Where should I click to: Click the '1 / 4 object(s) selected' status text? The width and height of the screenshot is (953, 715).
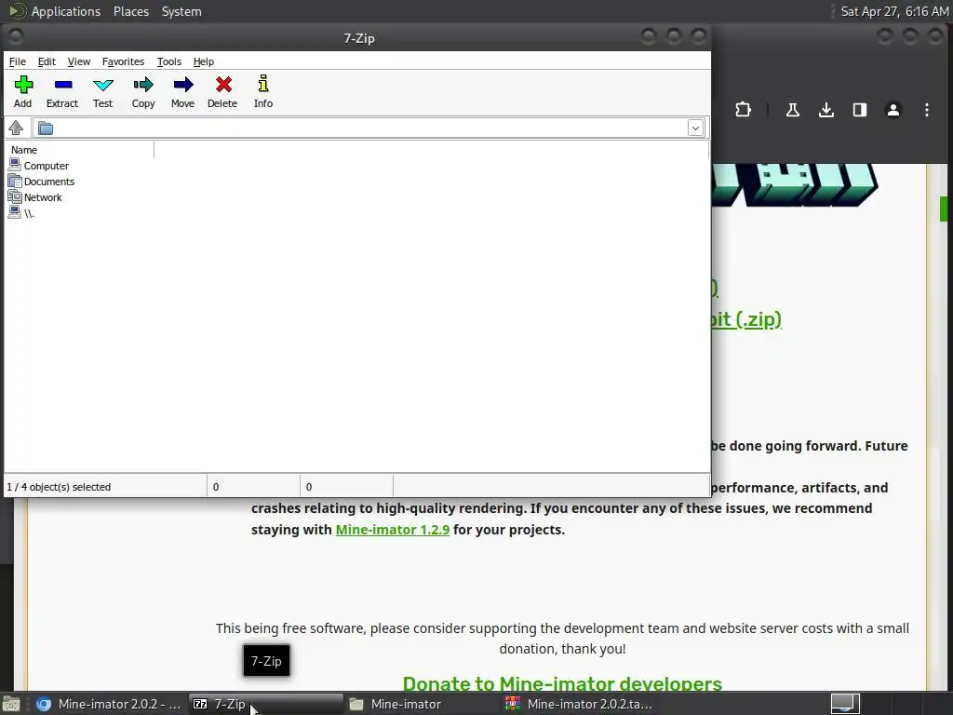(59, 487)
